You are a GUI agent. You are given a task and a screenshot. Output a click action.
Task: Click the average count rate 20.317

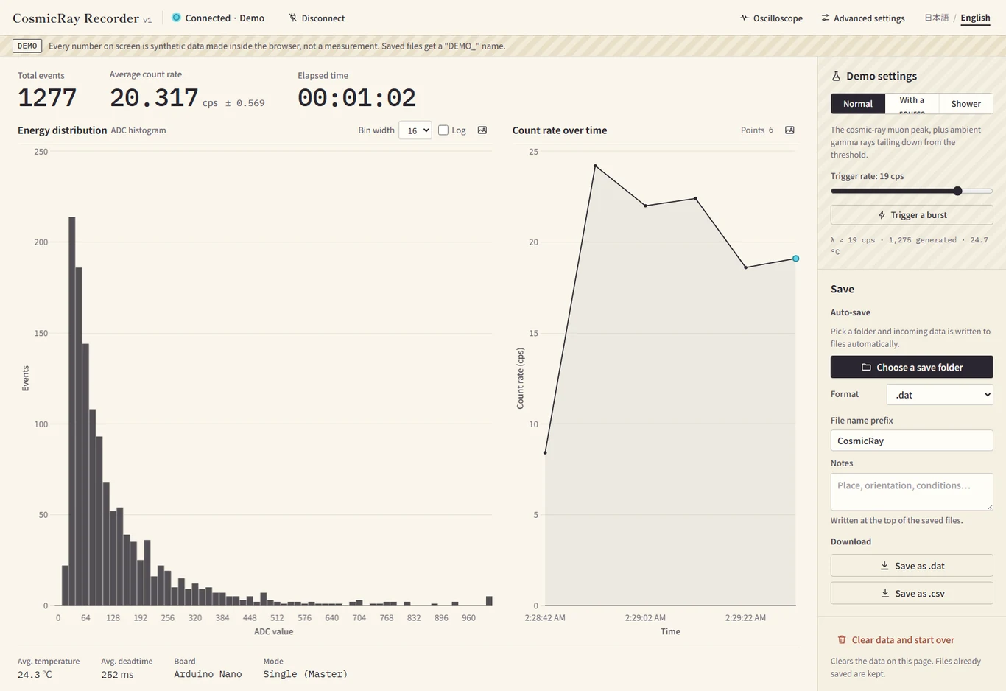tap(154, 97)
